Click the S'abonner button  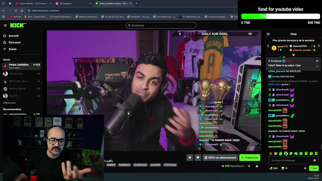pyautogui.click(x=250, y=158)
